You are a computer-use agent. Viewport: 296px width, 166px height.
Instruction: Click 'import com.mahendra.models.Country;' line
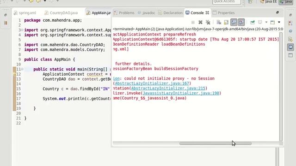click(x=65, y=49)
